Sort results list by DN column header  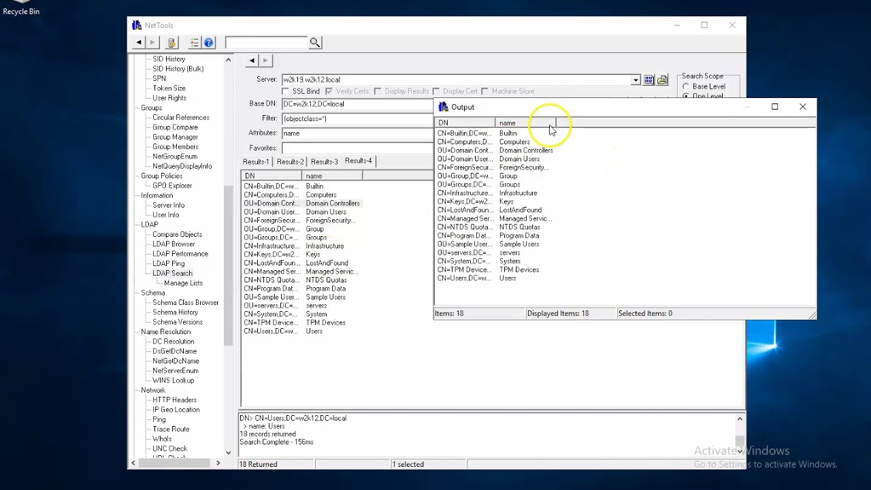(272, 176)
